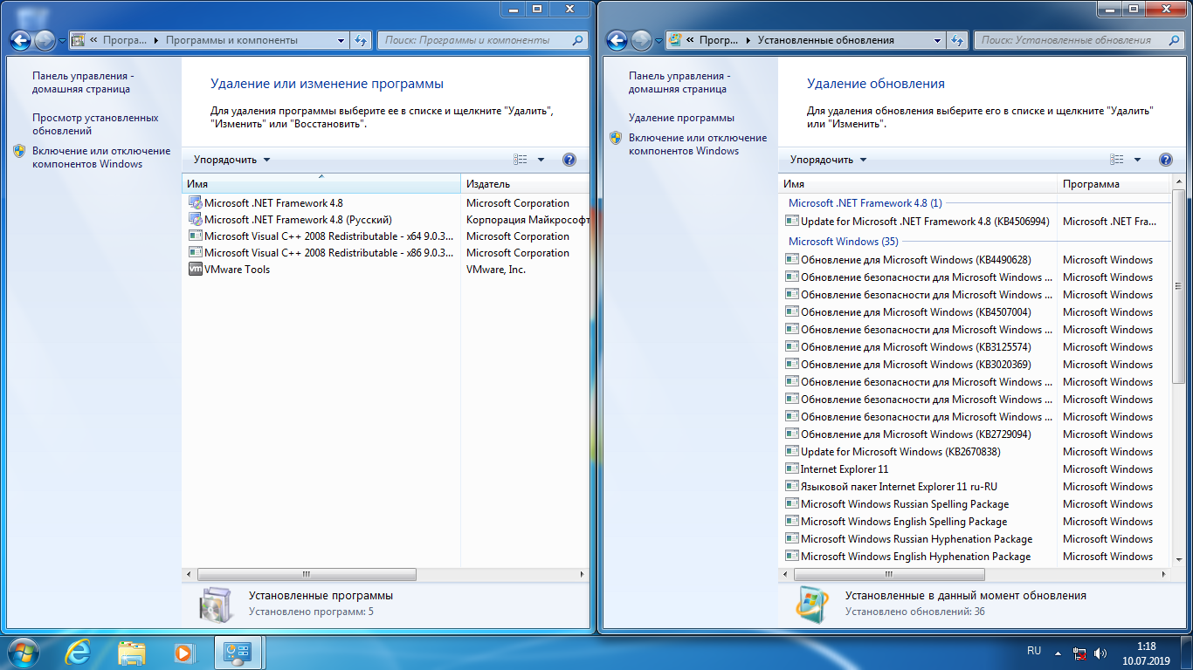
Task: Click refresh button in Programs and Features address bar
Action: tap(362, 40)
